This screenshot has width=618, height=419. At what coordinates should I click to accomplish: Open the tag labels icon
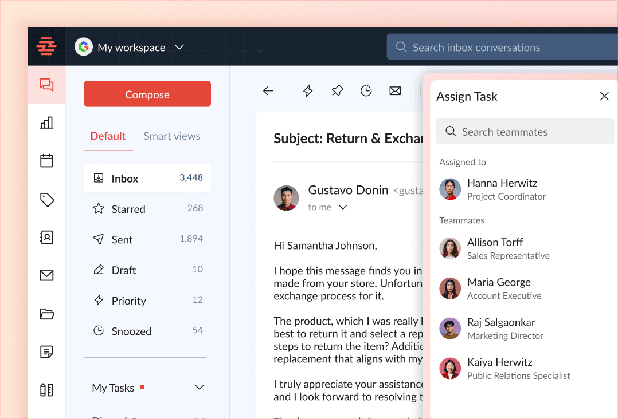pos(47,199)
